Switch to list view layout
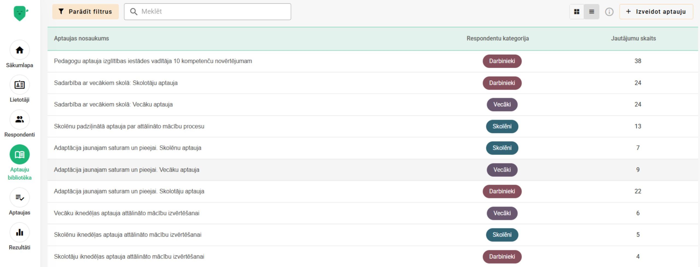Image resolution: width=700 pixels, height=267 pixels. 591,12
